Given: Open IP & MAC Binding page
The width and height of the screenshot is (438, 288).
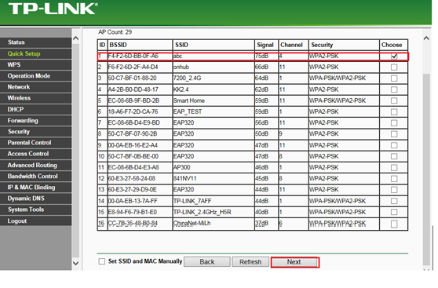Looking at the screenshot, I should pos(36,187).
